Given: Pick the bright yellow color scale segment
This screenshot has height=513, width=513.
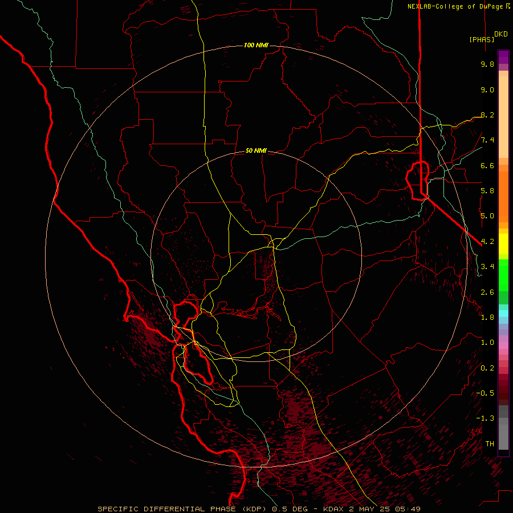Looking at the screenshot, I should [503, 244].
